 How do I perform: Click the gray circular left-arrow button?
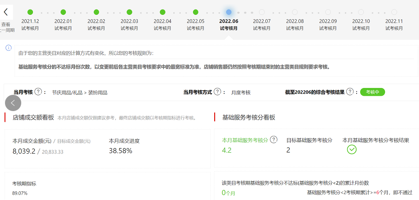tap(13, 103)
